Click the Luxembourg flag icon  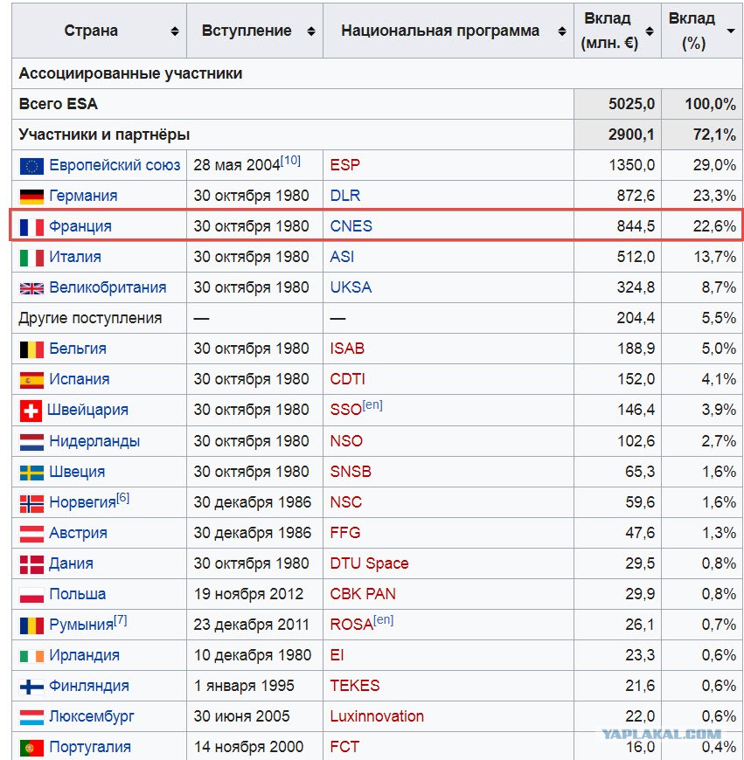click(x=31, y=717)
